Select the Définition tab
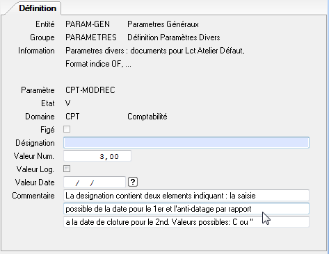The height and width of the screenshot is (254, 329). point(38,8)
